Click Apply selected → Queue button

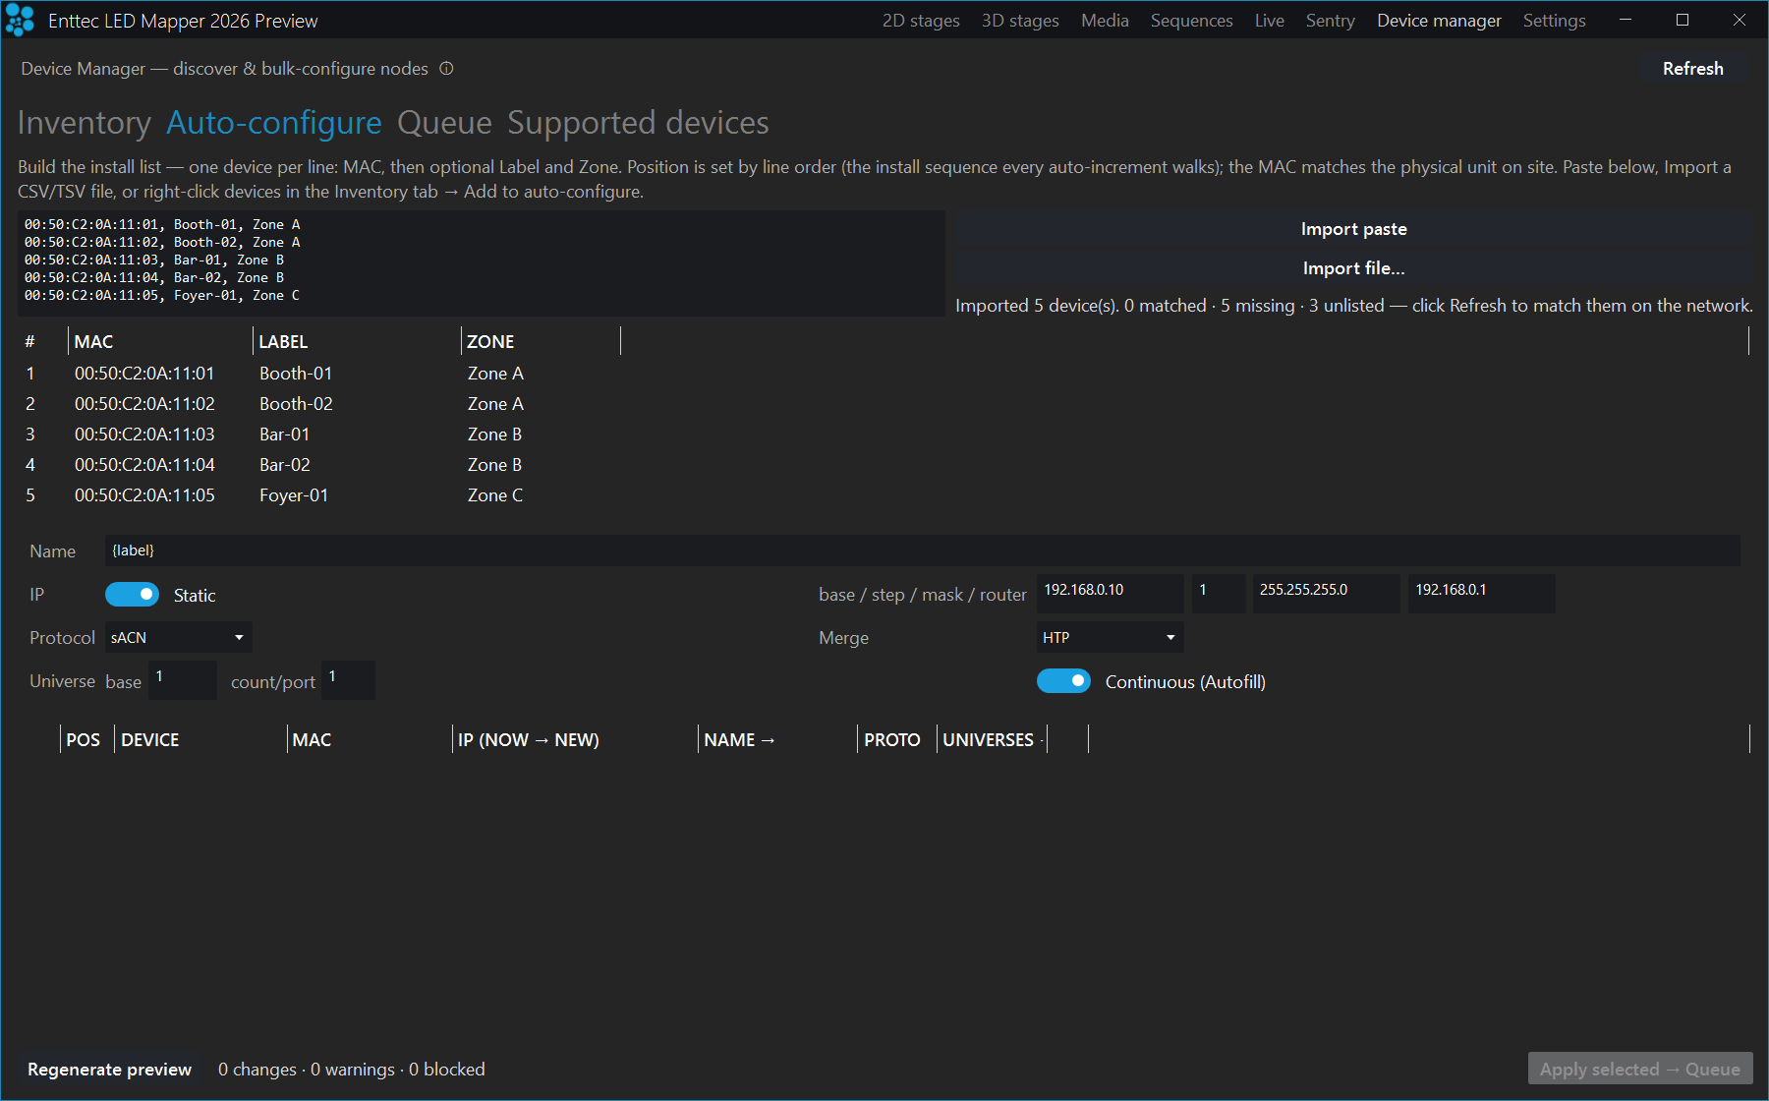tap(1639, 1070)
